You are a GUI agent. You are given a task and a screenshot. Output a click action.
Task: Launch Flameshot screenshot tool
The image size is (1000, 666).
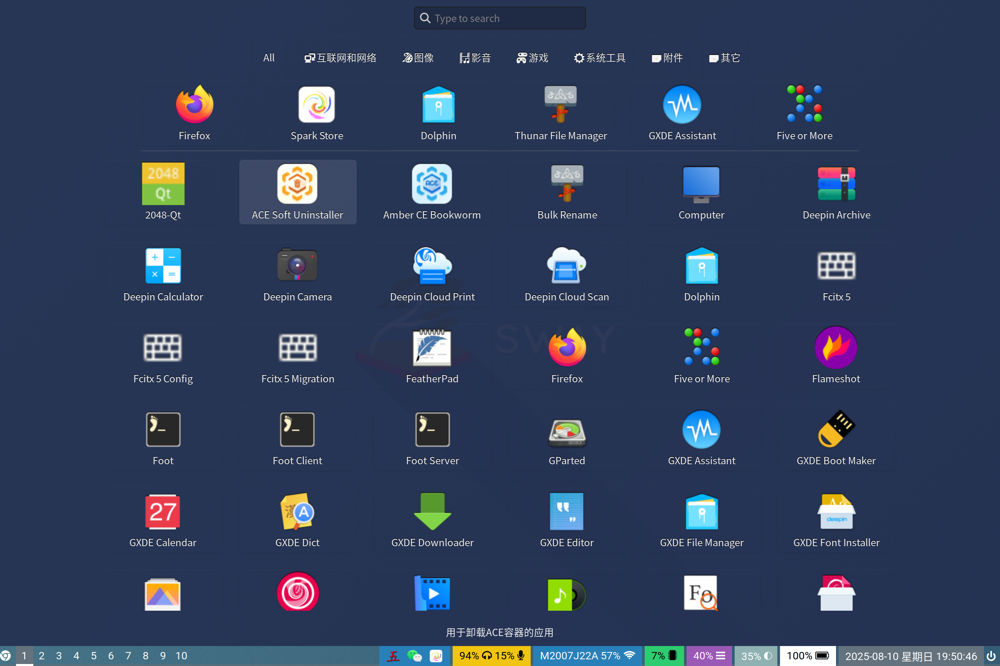pos(836,356)
